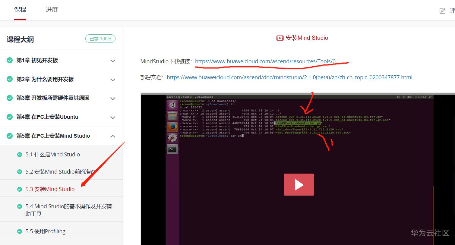Click check icon beside lesson 5.4
This screenshot has width=455, height=245.
coord(20,206)
